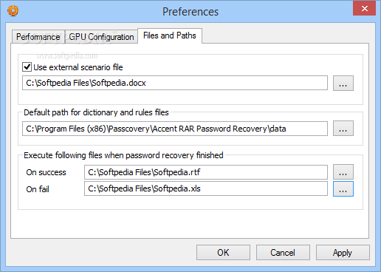Click into the On success path field
This screenshot has width=381, height=272.
click(206, 172)
